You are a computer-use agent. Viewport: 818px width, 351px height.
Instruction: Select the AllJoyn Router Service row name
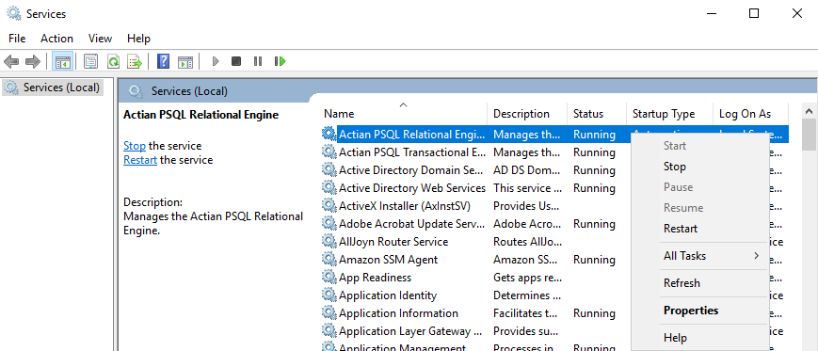pos(393,242)
